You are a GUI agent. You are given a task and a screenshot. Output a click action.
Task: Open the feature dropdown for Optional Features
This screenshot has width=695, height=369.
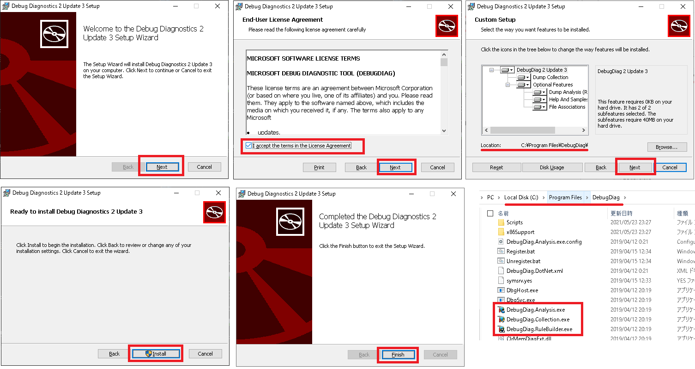pos(524,85)
